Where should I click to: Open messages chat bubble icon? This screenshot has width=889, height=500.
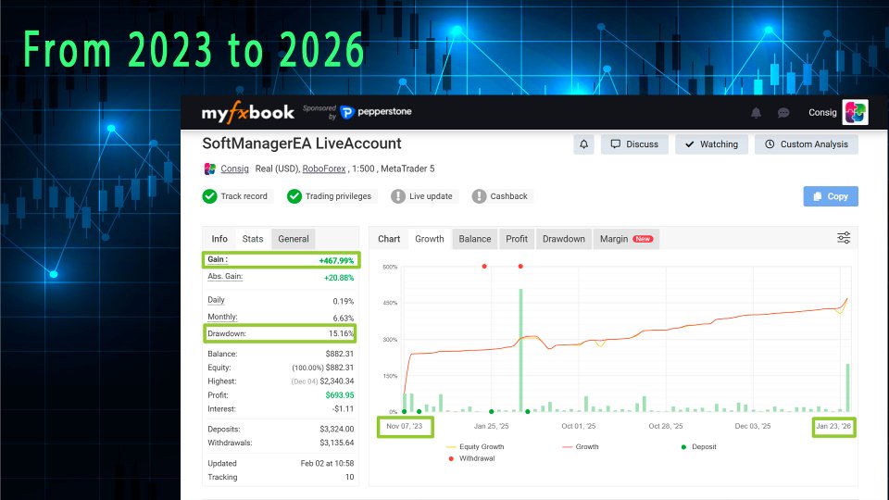coord(783,113)
